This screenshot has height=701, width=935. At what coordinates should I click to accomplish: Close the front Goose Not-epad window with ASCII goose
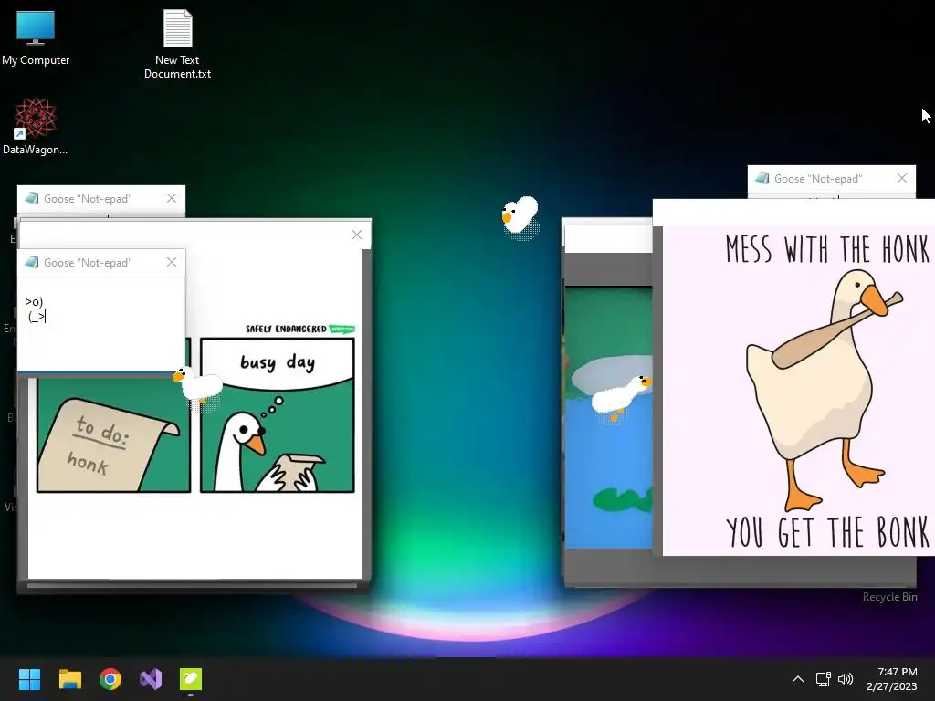click(x=172, y=262)
